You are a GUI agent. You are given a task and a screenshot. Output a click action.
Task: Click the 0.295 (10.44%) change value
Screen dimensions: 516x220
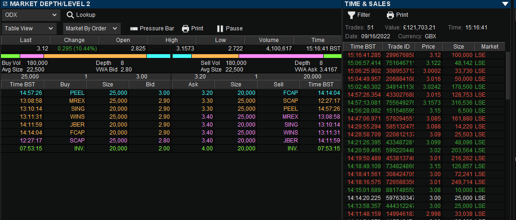pos(77,49)
